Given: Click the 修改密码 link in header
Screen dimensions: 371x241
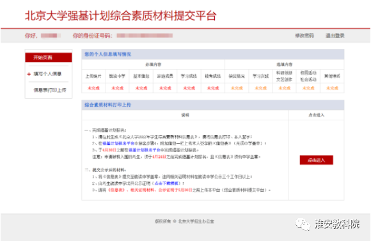Looking at the screenshot, I should tap(304, 35).
